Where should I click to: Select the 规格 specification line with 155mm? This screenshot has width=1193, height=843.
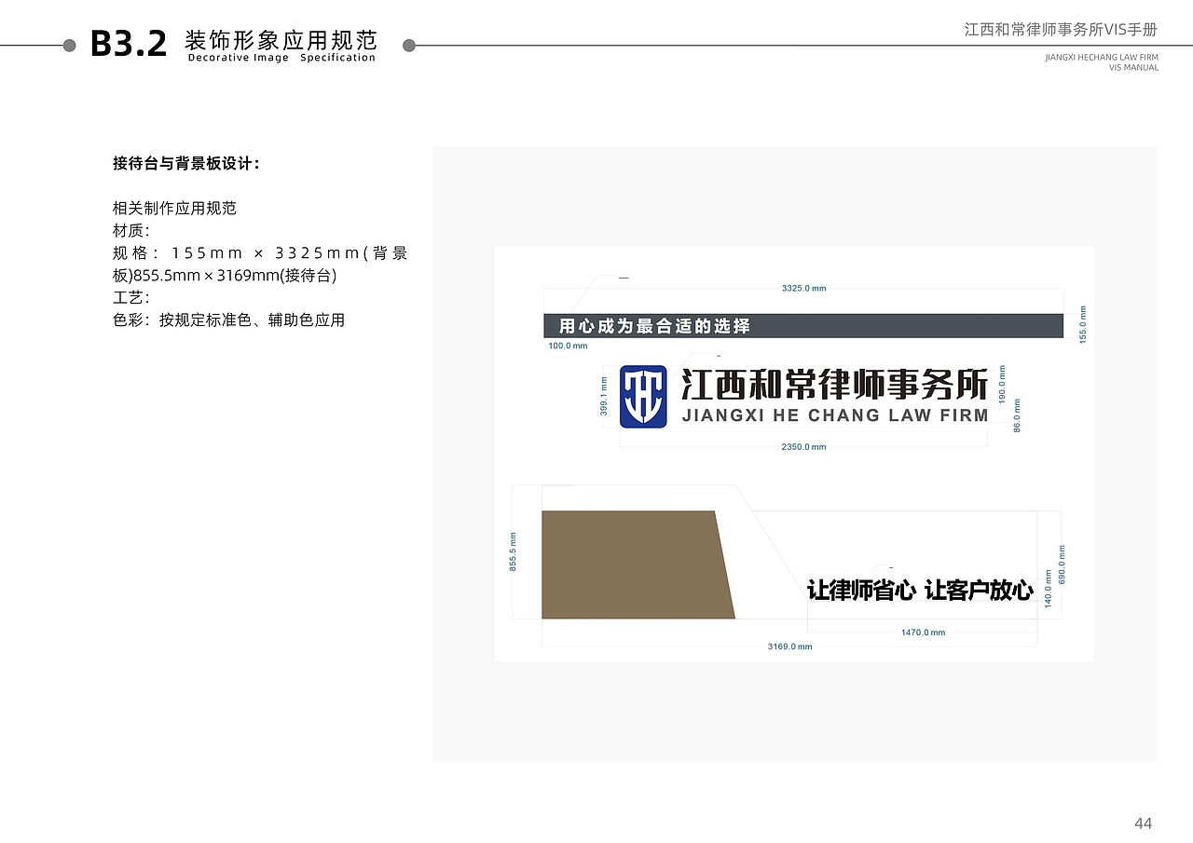(260, 252)
